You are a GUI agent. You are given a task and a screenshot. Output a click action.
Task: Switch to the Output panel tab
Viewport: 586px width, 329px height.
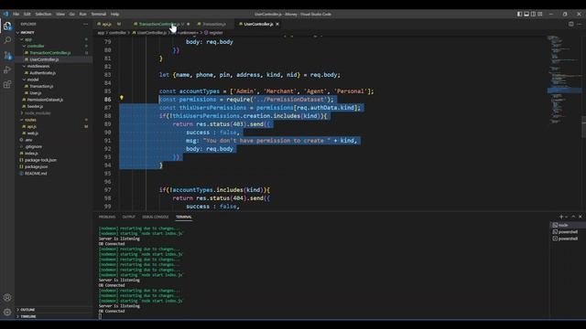pyautogui.click(x=128, y=217)
